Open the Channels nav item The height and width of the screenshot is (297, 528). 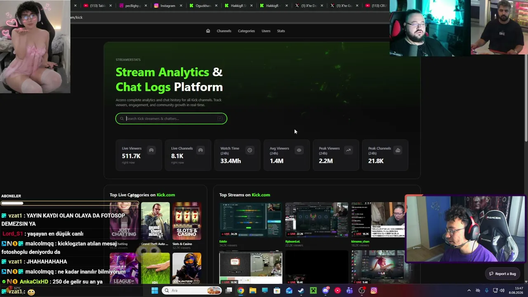pos(224,31)
